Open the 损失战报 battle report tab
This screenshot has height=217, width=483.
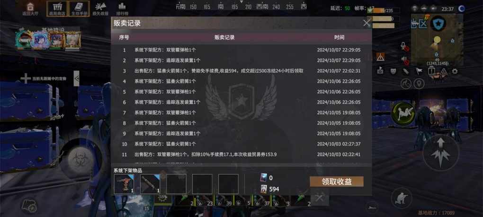point(100,9)
